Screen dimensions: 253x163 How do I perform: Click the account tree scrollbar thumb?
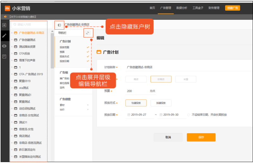(x=52, y=51)
